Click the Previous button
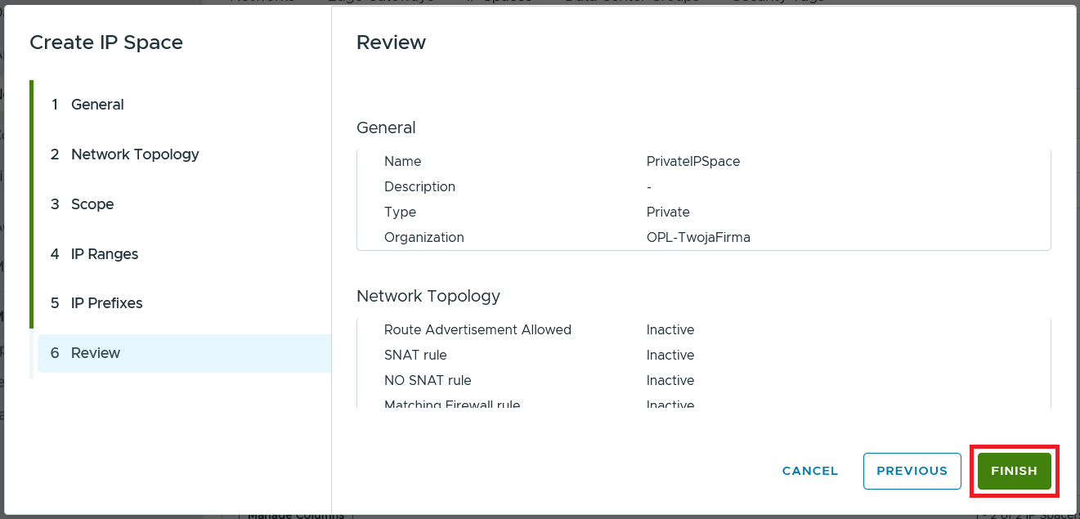This screenshot has height=519, width=1080. [912, 471]
